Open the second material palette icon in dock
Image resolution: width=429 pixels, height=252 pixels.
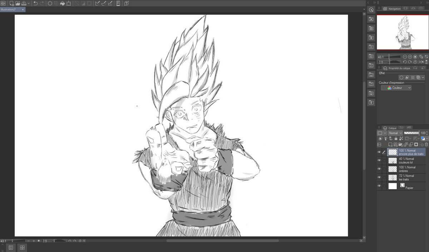tap(371, 28)
